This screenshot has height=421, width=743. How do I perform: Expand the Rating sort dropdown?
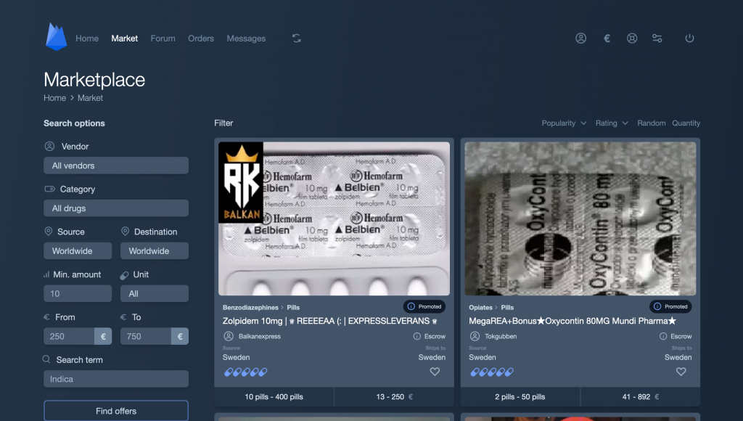(612, 123)
